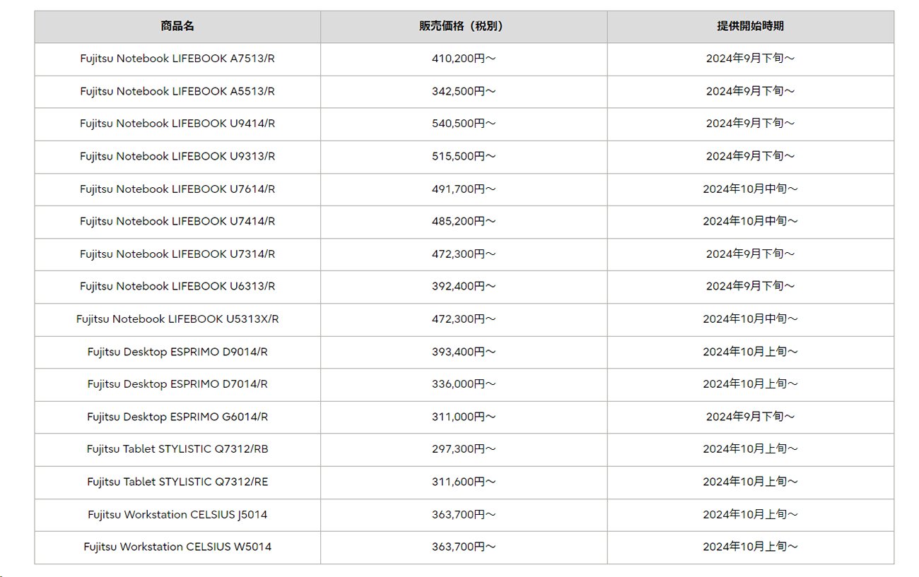Click the availability date for CELSIUS W5014
919x577 pixels.
pos(750,547)
